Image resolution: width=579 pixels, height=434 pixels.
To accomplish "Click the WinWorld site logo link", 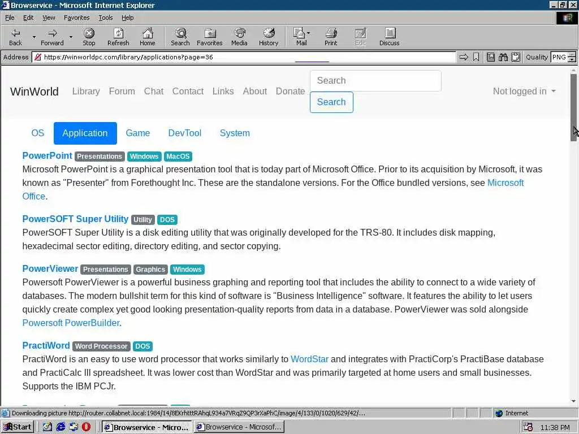I will [34, 92].
